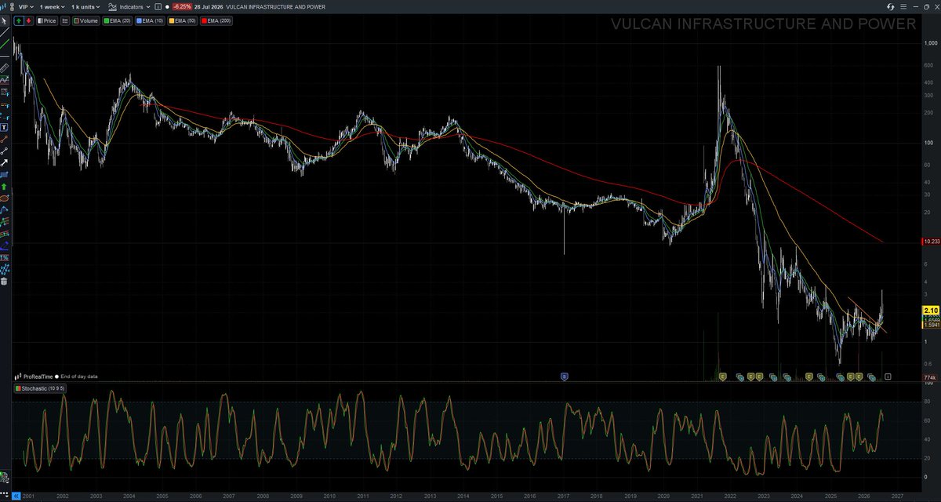Toggle the EMA (20) indicator

[x=118, y=21]
